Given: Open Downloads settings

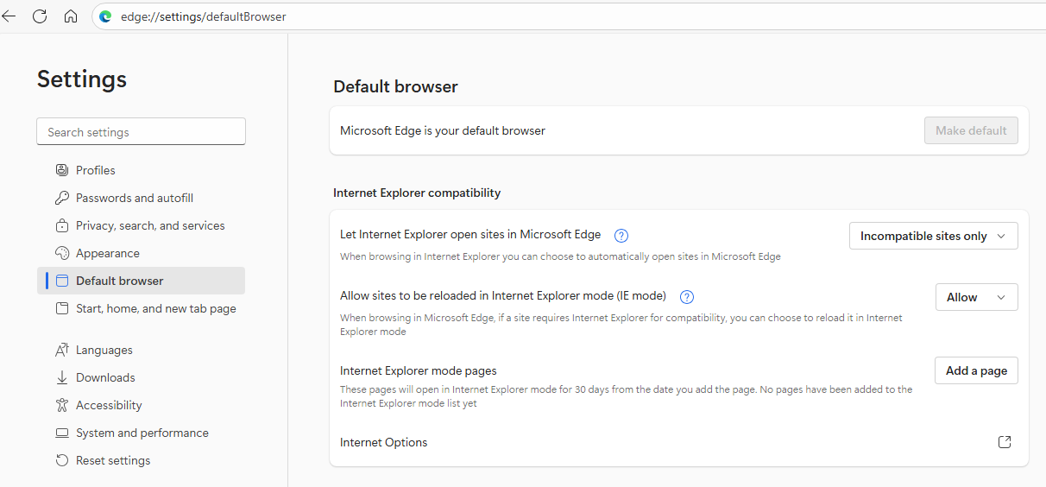Looking at the screenshot, I should click(x=142, y=377).
